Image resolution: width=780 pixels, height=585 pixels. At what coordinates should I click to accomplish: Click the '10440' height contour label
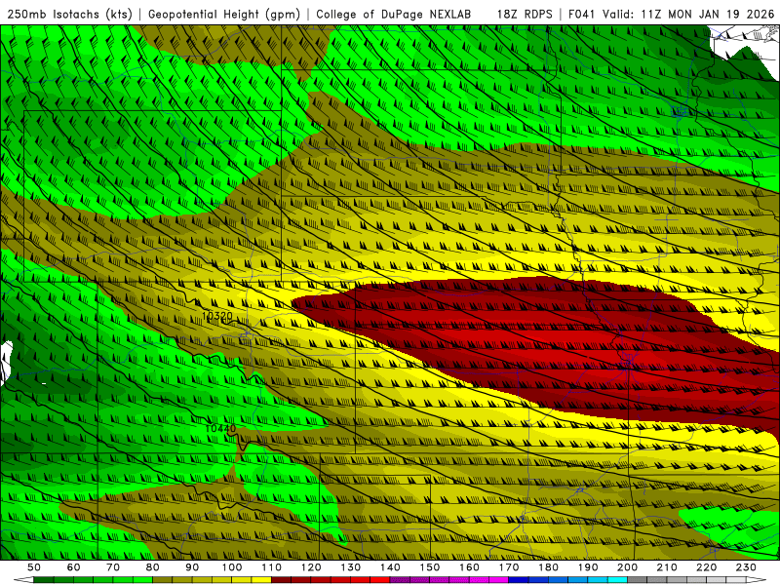220,428
